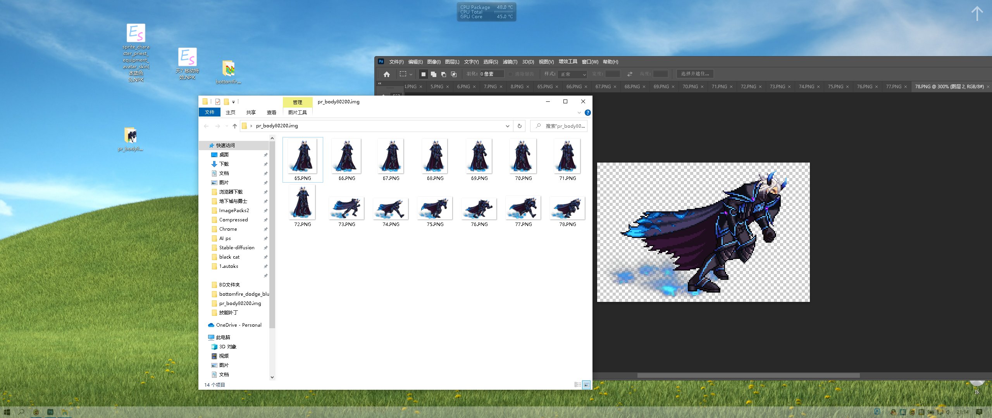Click the 管理 contextual tab header
The image size is (992, 418).
click(x=298, y=102)
